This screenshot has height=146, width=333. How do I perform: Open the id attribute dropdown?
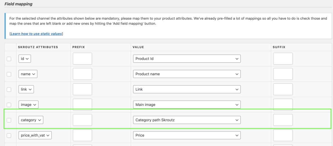coord(25,59)
